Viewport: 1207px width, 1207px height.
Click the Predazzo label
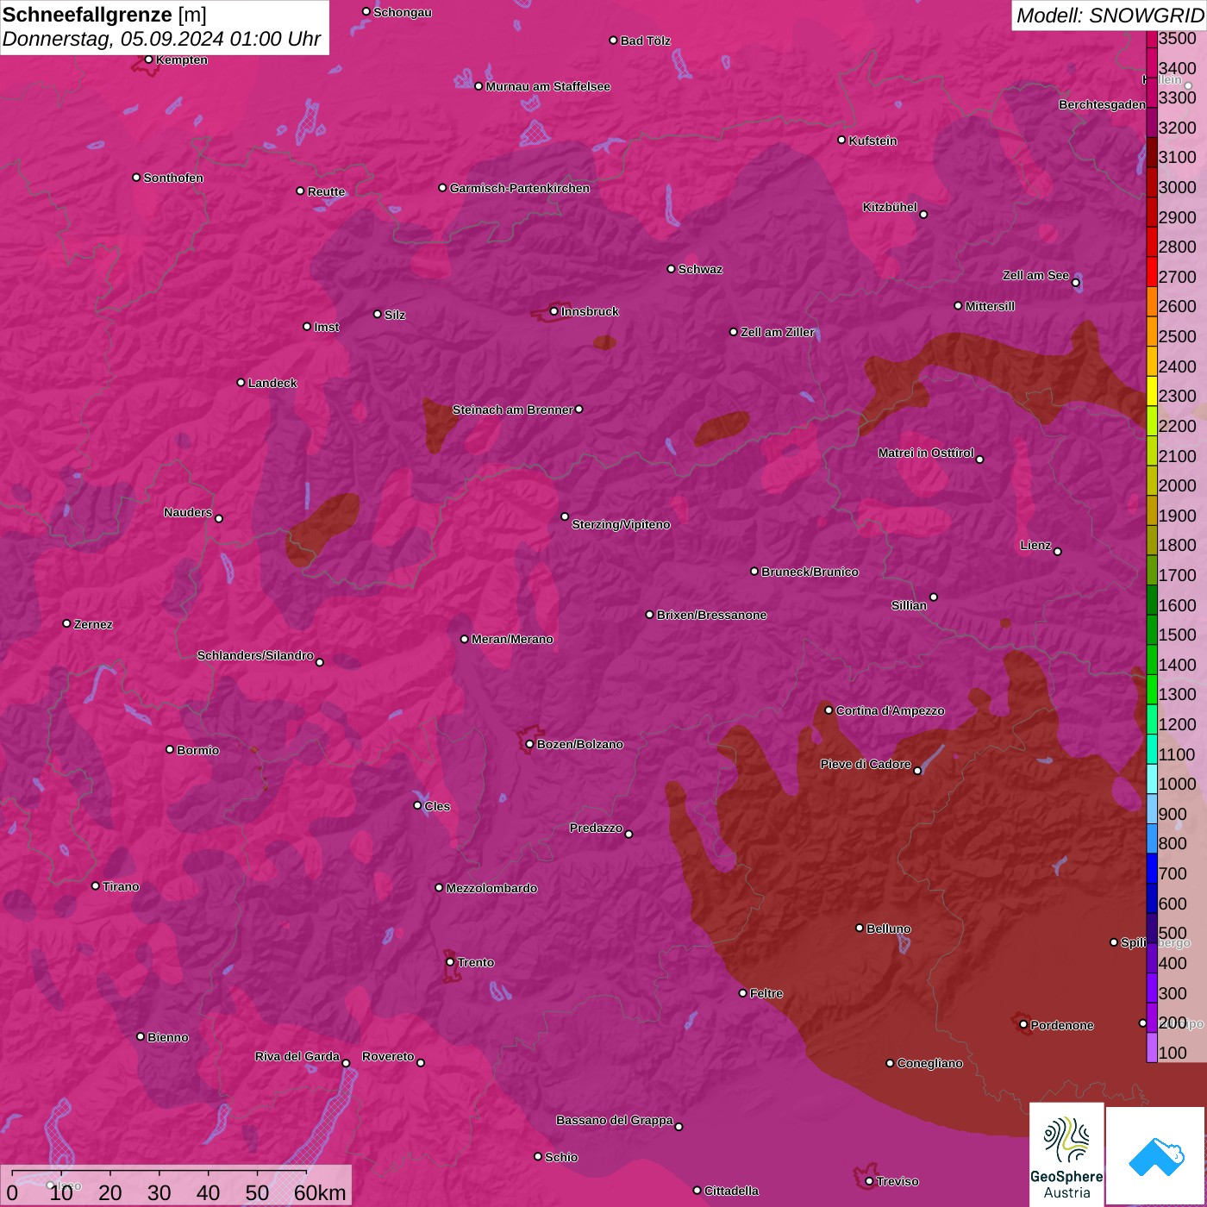tap(596, 828)
